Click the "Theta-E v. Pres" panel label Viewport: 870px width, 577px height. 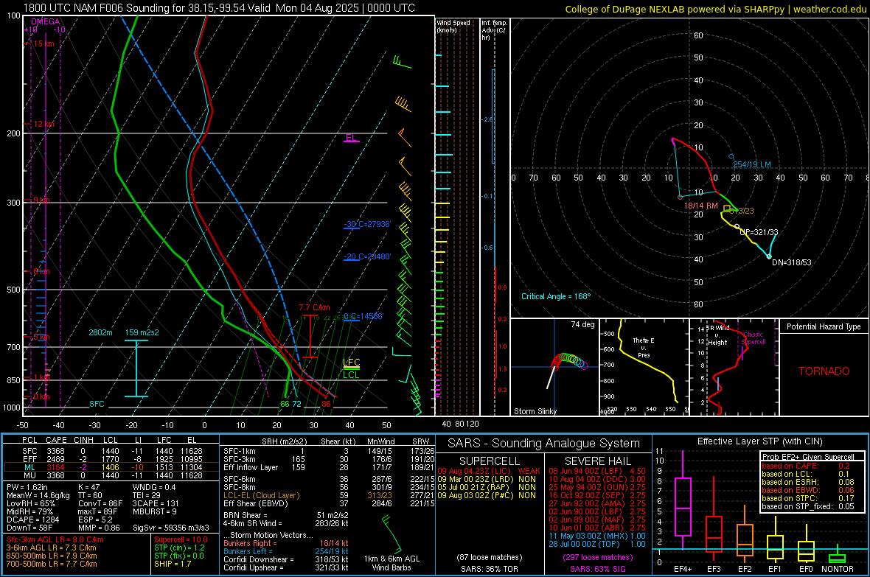pyautogui.click(x=644, y=347)
